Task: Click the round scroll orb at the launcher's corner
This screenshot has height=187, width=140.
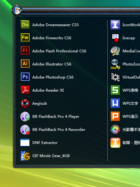Action: coord(17,10)
